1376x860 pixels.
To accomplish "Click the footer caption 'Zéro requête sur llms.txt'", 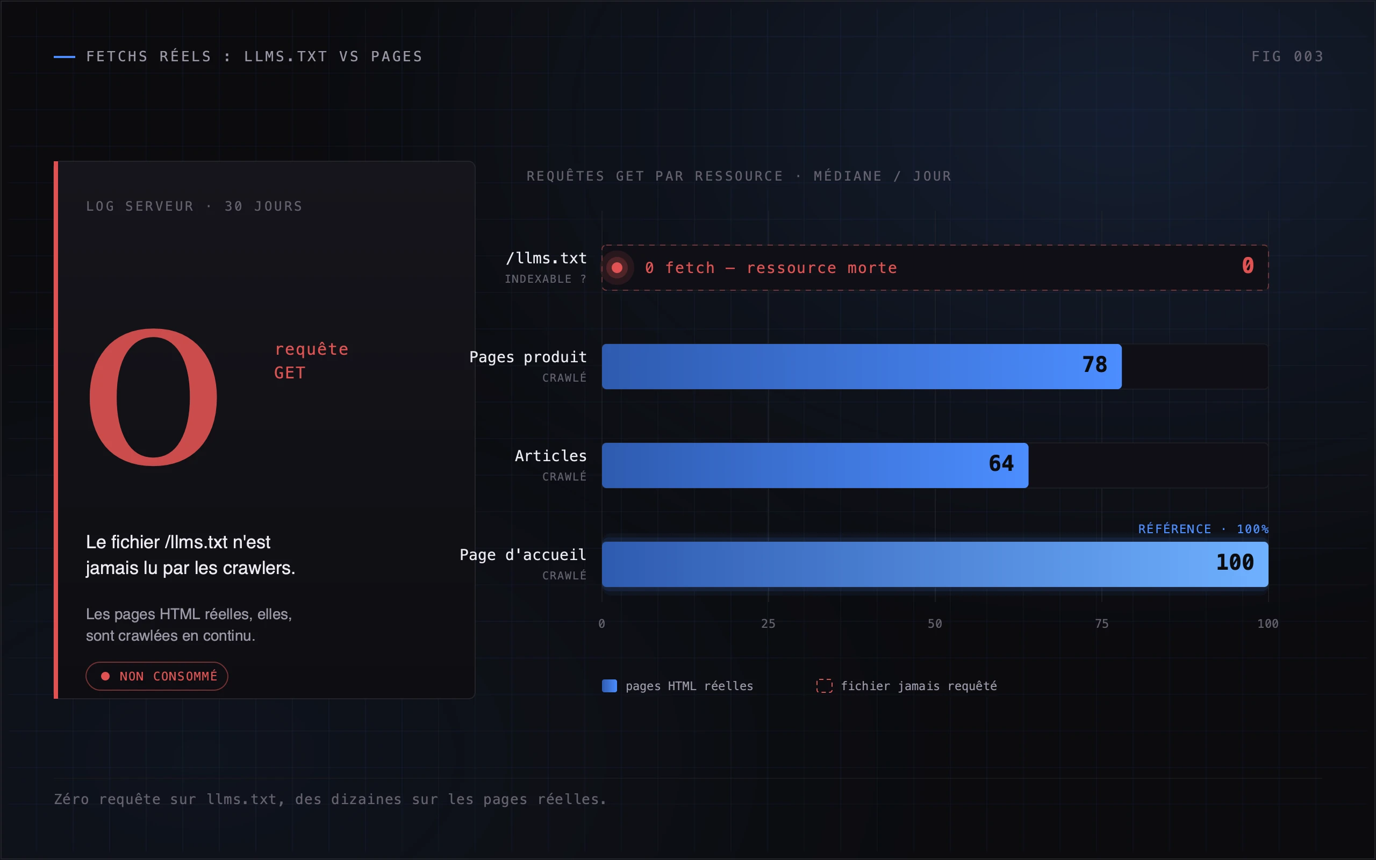I will tap(330, 799).
